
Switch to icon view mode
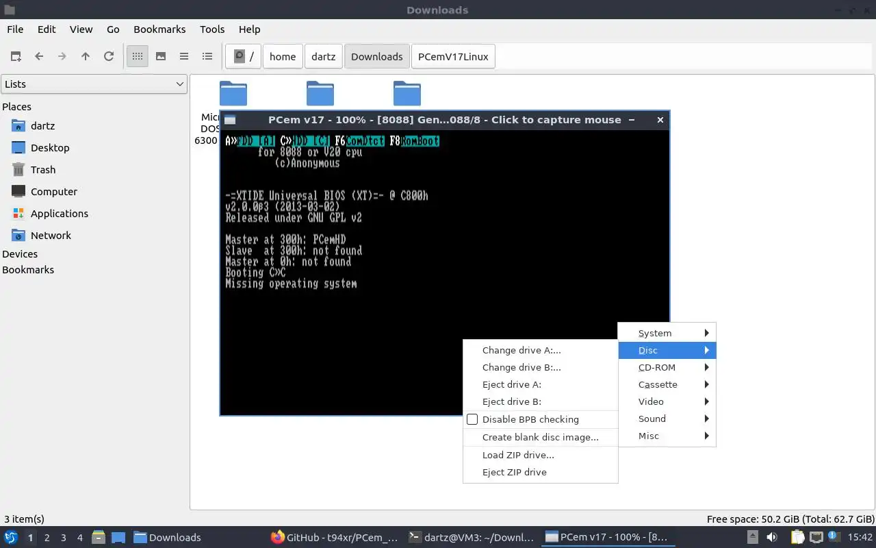pos(138,56)
